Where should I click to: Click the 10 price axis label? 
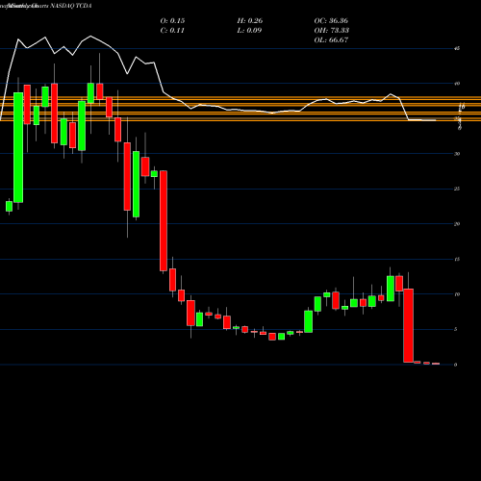pyautogui.click(x=457, y=294)
